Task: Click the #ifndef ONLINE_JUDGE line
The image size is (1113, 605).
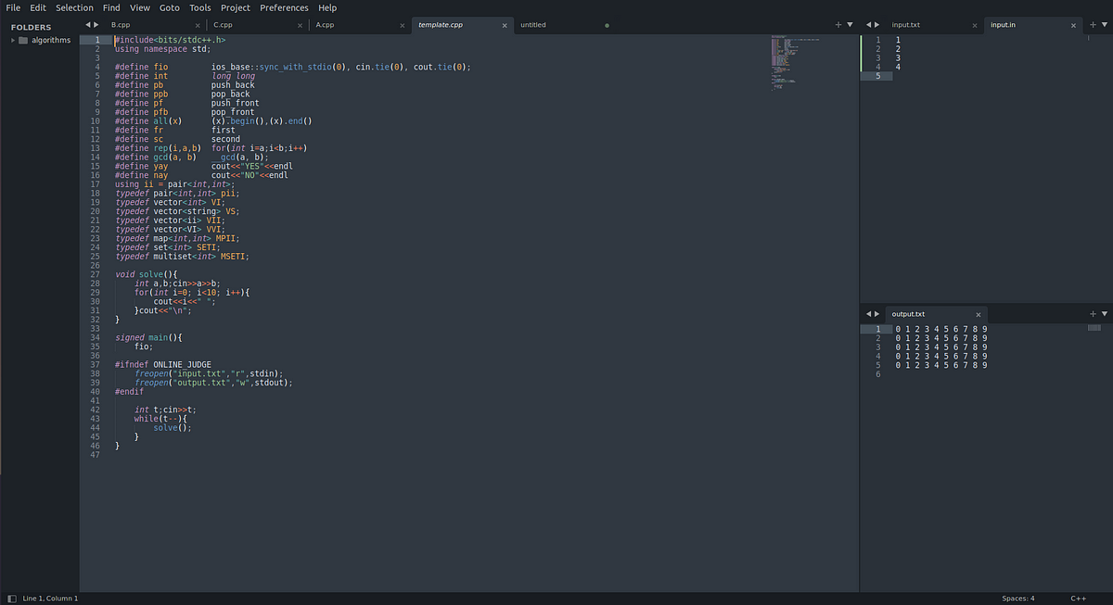Action: [x=163, y=364]
